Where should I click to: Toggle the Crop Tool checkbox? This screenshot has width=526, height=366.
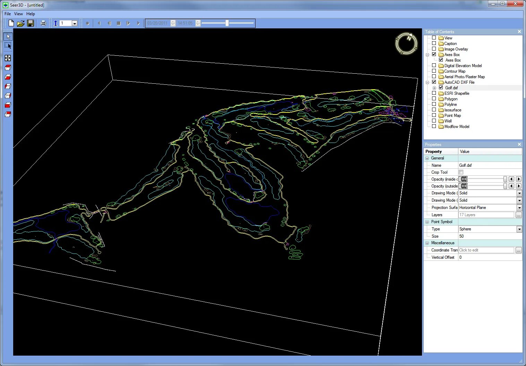tap(461, 172)
